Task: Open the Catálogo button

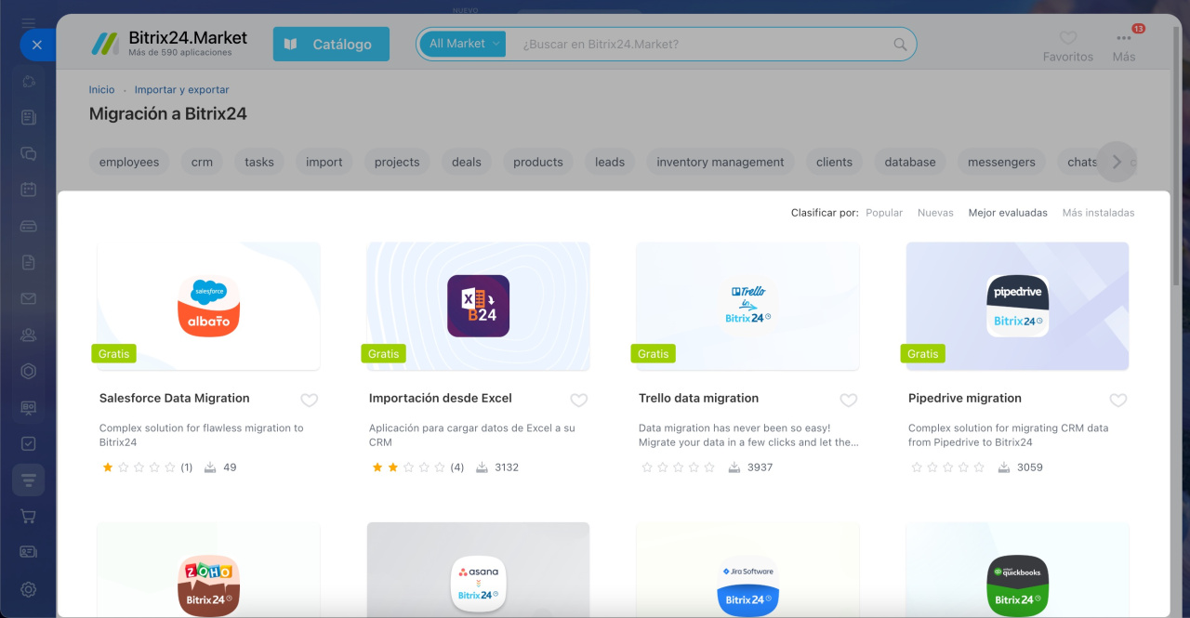Action: 331,44
